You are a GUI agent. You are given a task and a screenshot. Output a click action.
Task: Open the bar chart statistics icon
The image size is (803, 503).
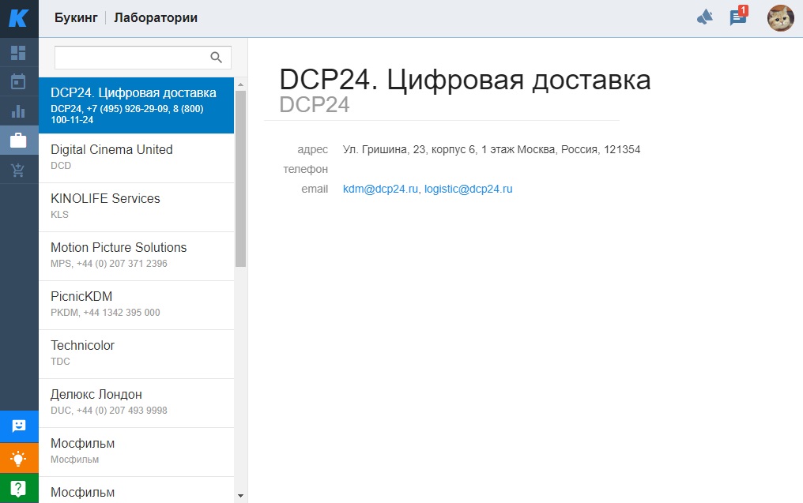tap(18, 111)
